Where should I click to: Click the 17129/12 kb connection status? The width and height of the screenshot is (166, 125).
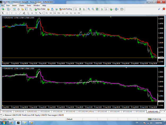pos(155,119)
